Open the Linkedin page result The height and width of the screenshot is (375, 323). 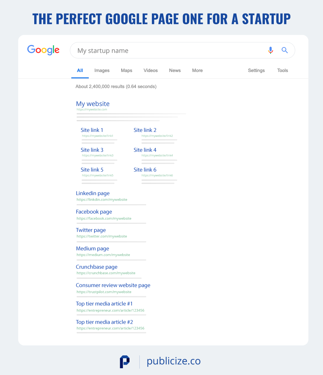click(x=93, y=193)
